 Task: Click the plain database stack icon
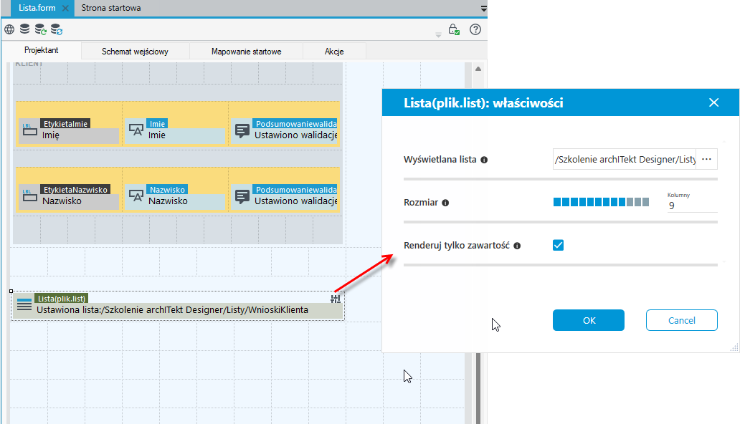tap(24, 29)
